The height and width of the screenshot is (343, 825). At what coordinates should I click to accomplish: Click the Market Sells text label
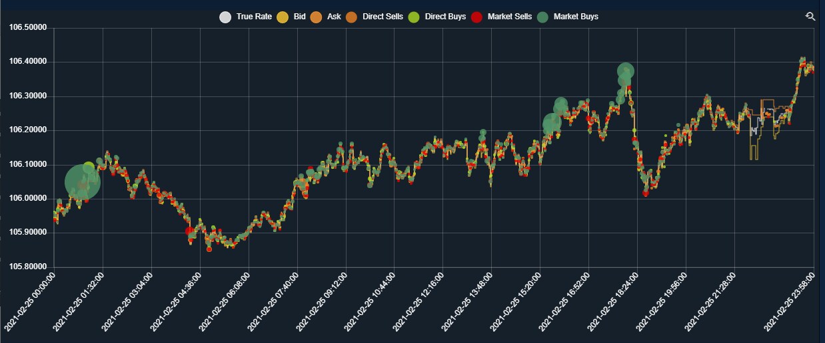[510, 17]
